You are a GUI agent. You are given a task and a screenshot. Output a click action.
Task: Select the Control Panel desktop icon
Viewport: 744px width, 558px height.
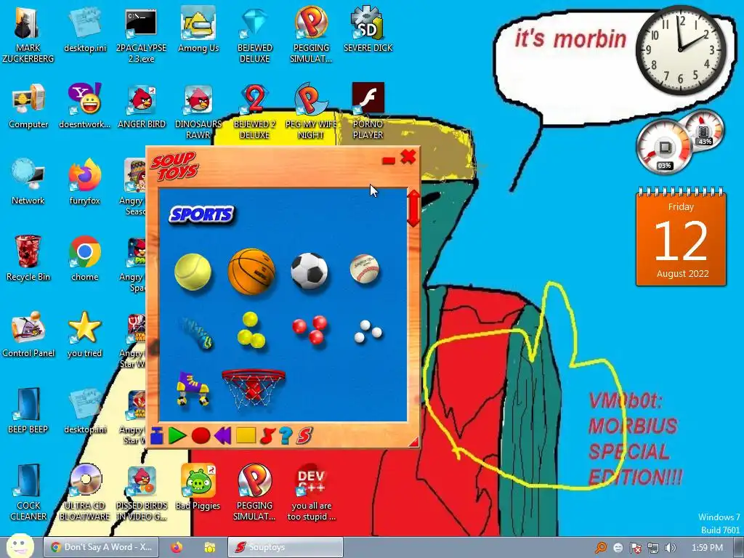click(28, 334)
